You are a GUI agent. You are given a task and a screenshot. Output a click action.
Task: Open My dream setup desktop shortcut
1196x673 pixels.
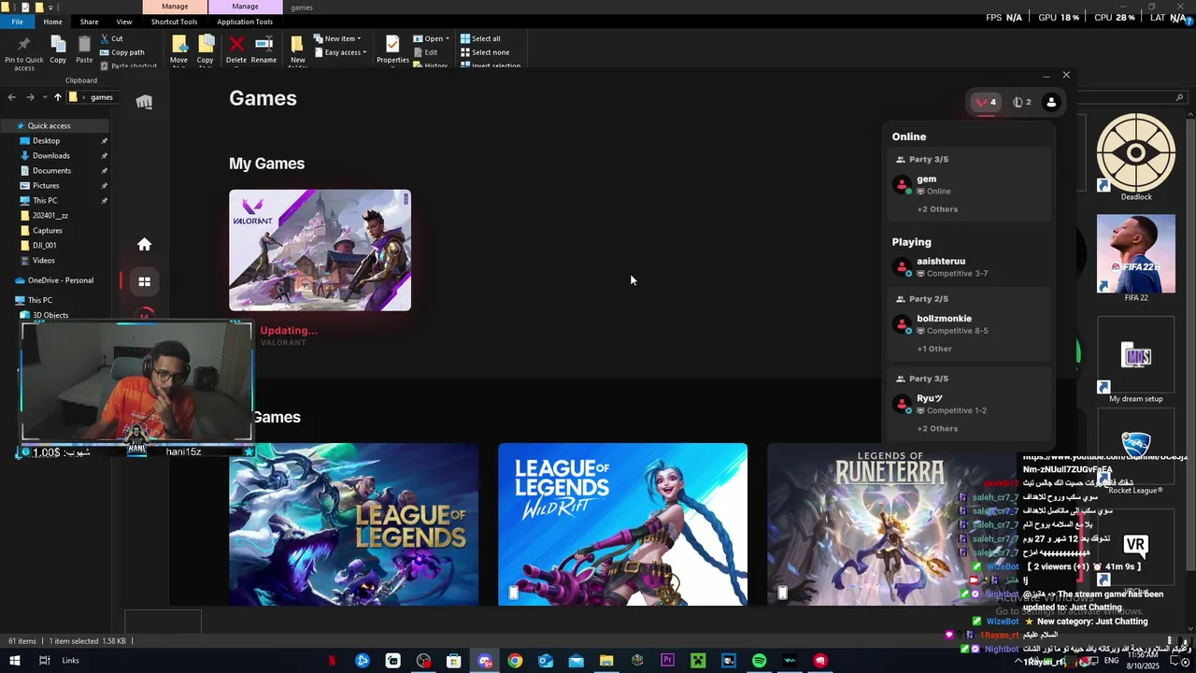(1136, 360)
